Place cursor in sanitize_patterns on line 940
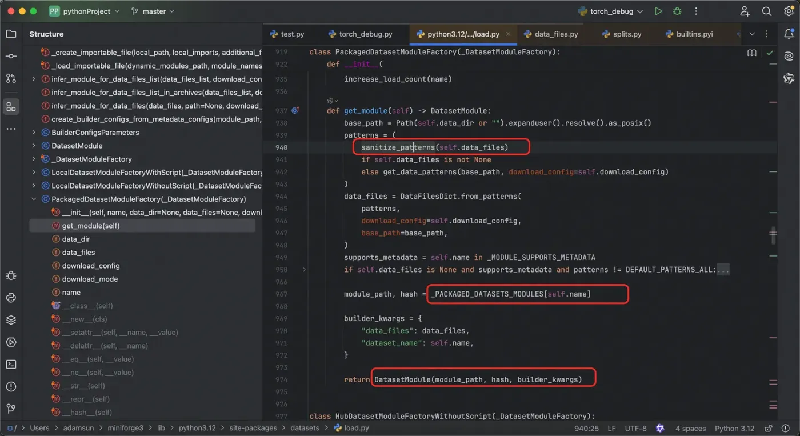Screen dimensions: 800x436 (398, 147)
